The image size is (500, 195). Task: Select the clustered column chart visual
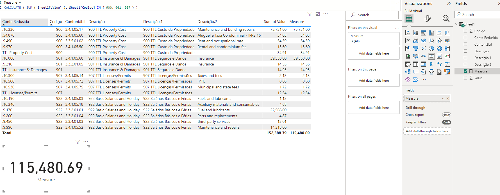click(431, 33)
